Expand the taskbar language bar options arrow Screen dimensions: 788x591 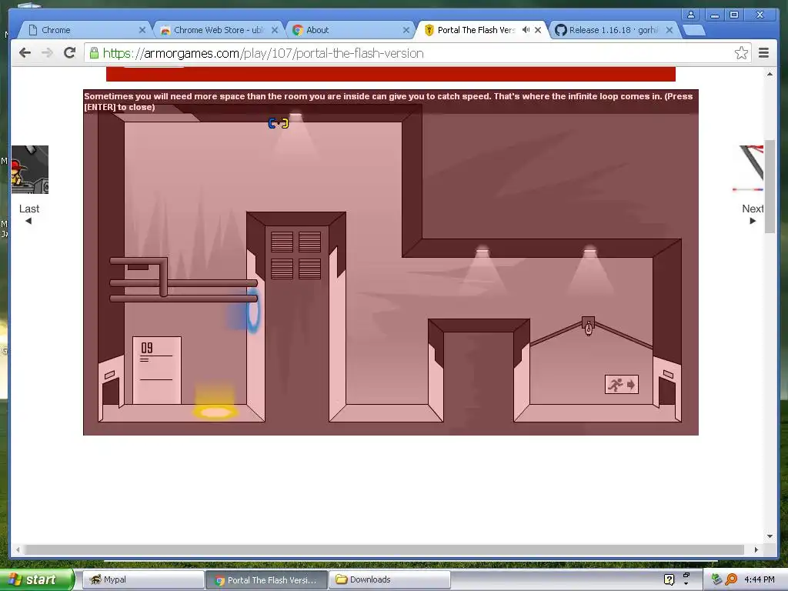pyautogui.click(x=686, y=583)
